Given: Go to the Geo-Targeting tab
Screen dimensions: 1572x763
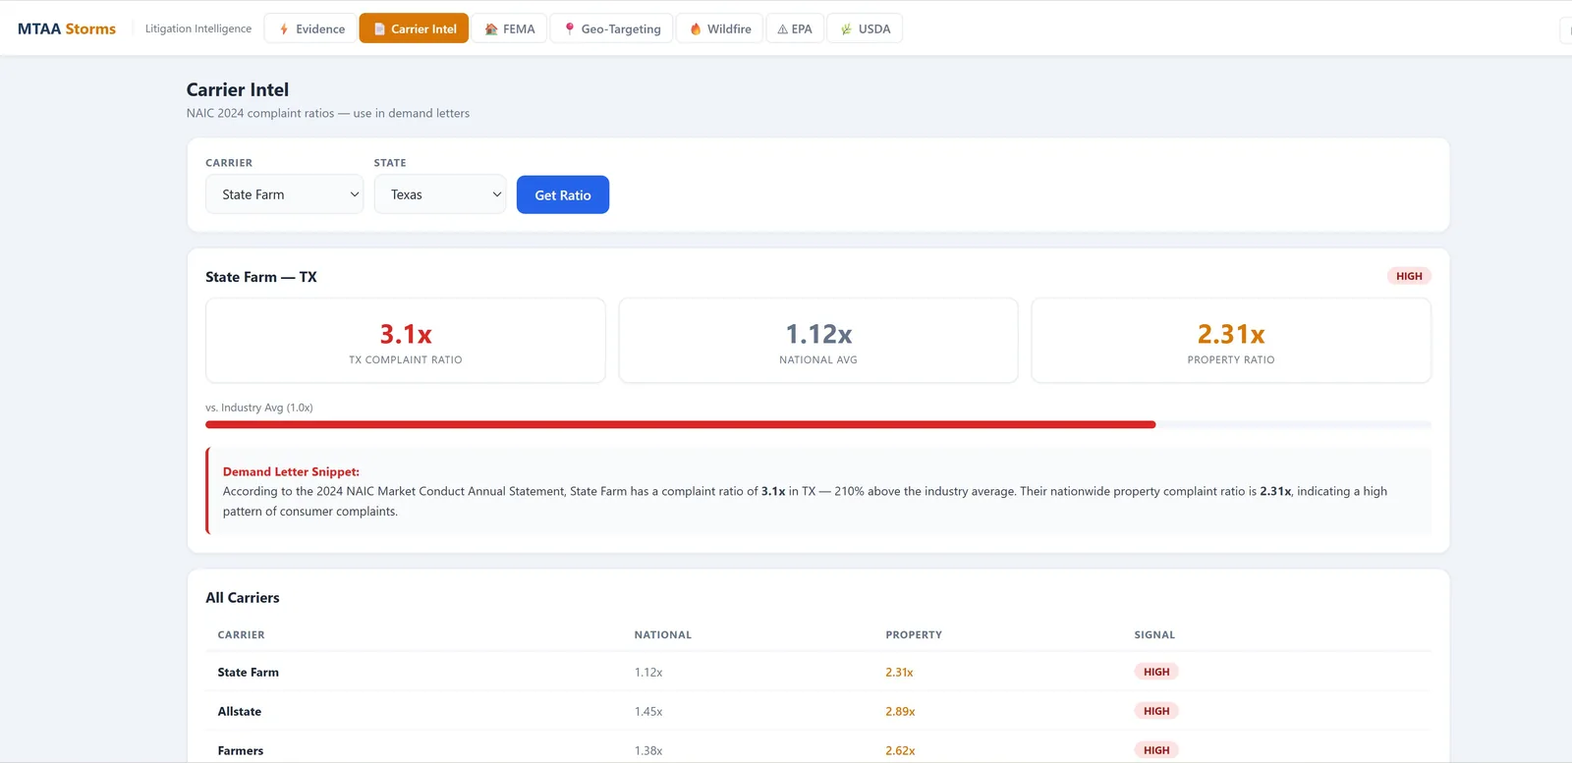Looking at the screenshot, I should tap(612, 28).
